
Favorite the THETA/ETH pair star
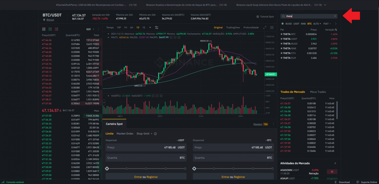coord(282,53)
